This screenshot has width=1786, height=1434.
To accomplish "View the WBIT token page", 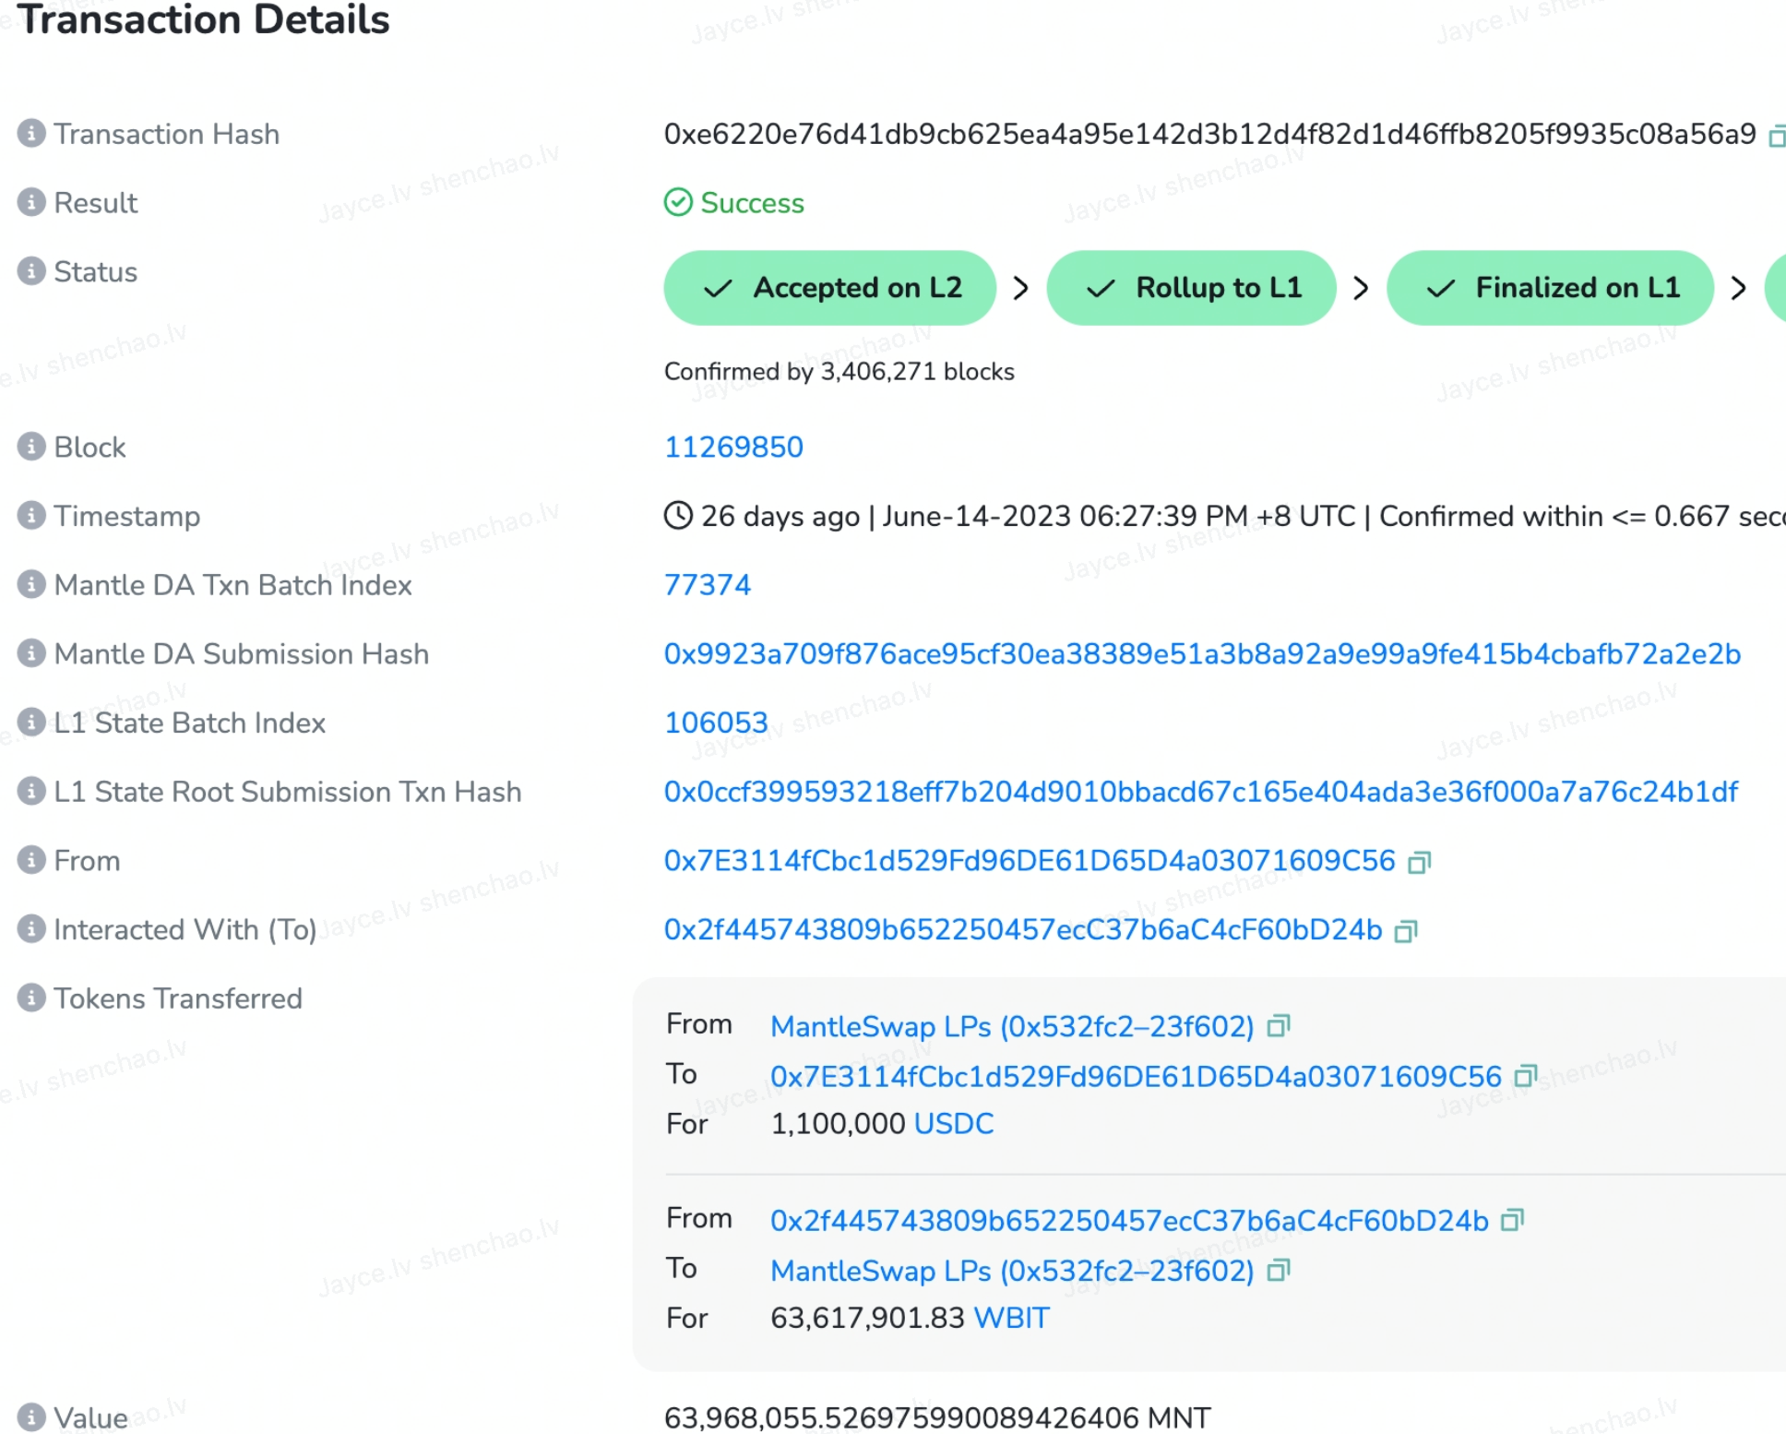I will click(1009, 1319).
